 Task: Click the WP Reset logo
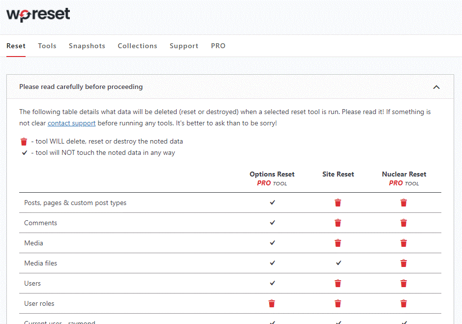tap(38, 14)
